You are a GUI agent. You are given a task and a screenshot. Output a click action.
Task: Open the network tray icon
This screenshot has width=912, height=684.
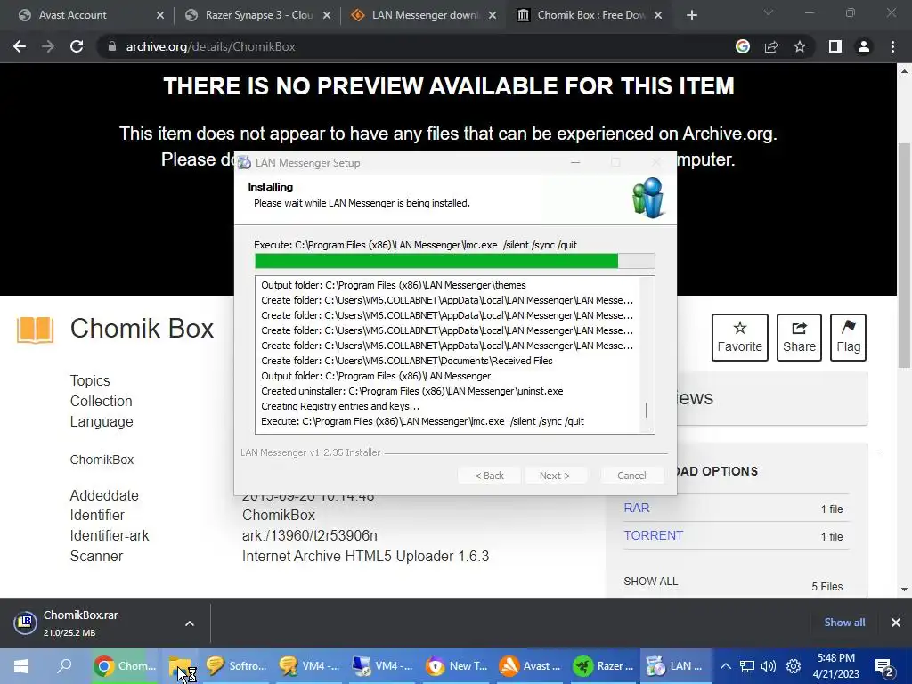pyautogui.click(x=747, y=666)
